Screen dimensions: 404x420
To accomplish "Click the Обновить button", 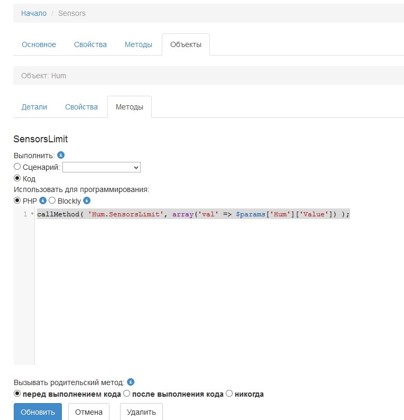I will point(38,412).
